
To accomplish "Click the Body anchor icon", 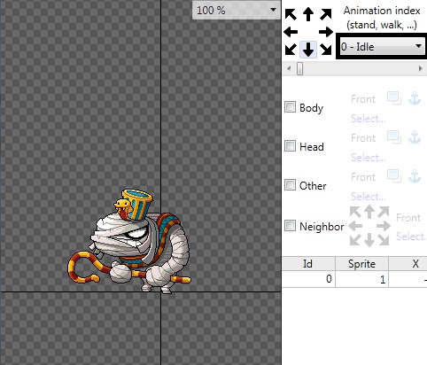I will coord(415,98).
